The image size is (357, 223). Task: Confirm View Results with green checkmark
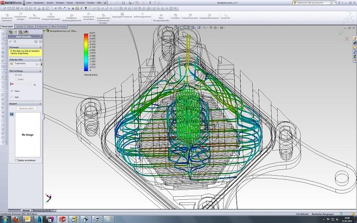tap(10, 42)
